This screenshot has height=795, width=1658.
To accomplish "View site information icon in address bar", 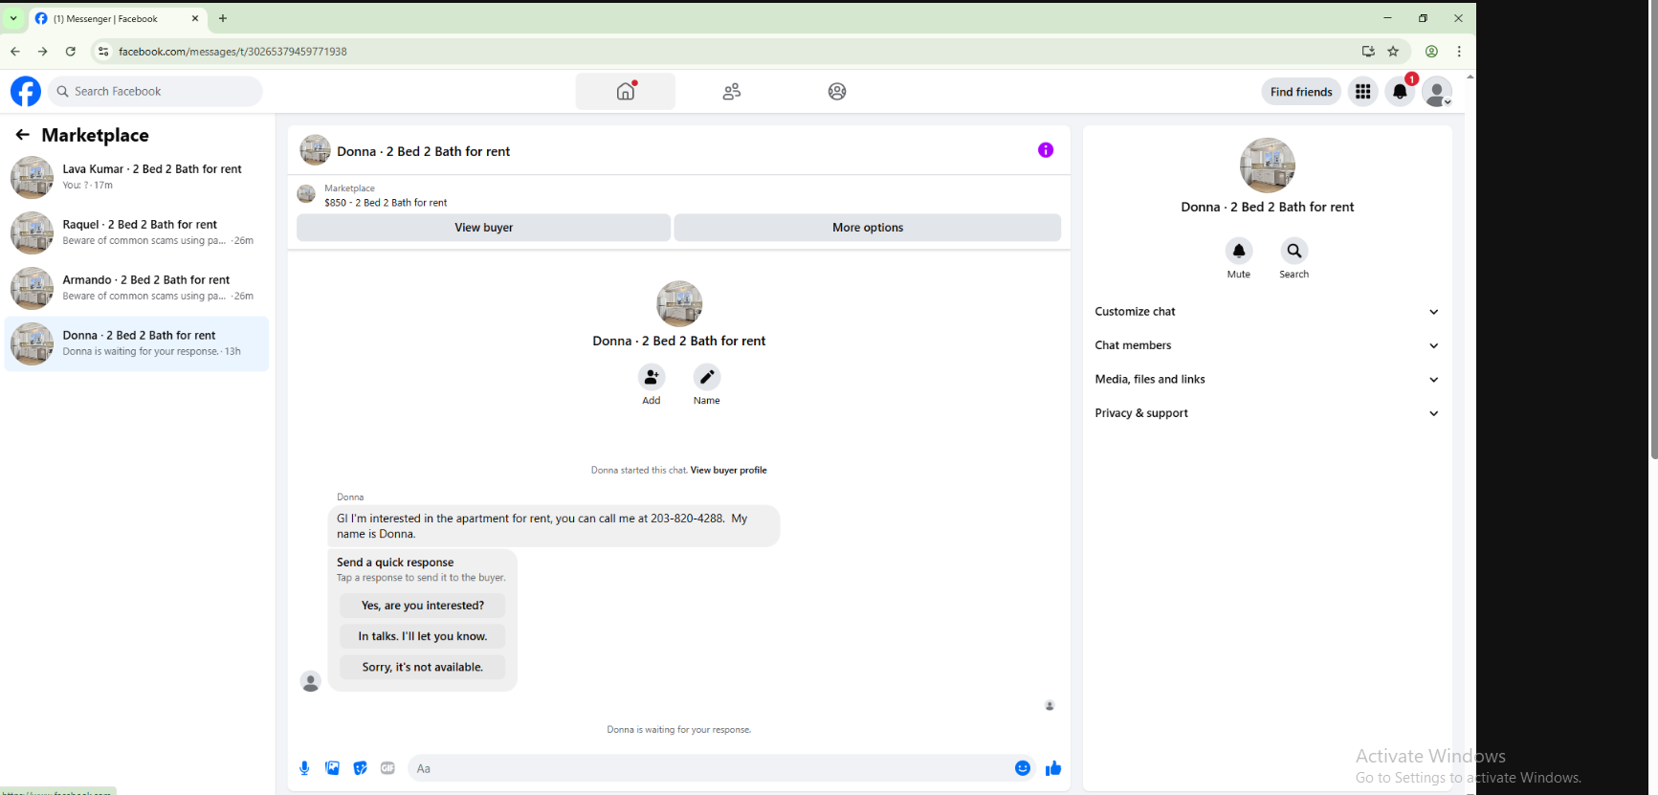I will click(103, 52).
